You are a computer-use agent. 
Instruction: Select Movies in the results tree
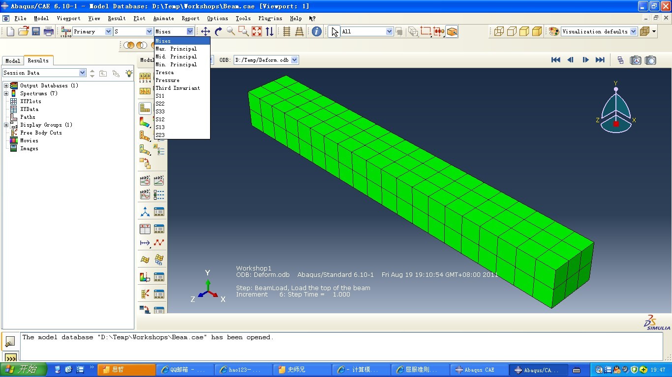tap(29, 140)
